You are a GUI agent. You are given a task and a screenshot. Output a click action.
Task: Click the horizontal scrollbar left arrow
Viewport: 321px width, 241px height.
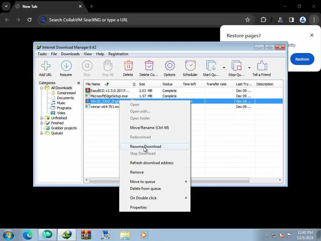[87, 180]
